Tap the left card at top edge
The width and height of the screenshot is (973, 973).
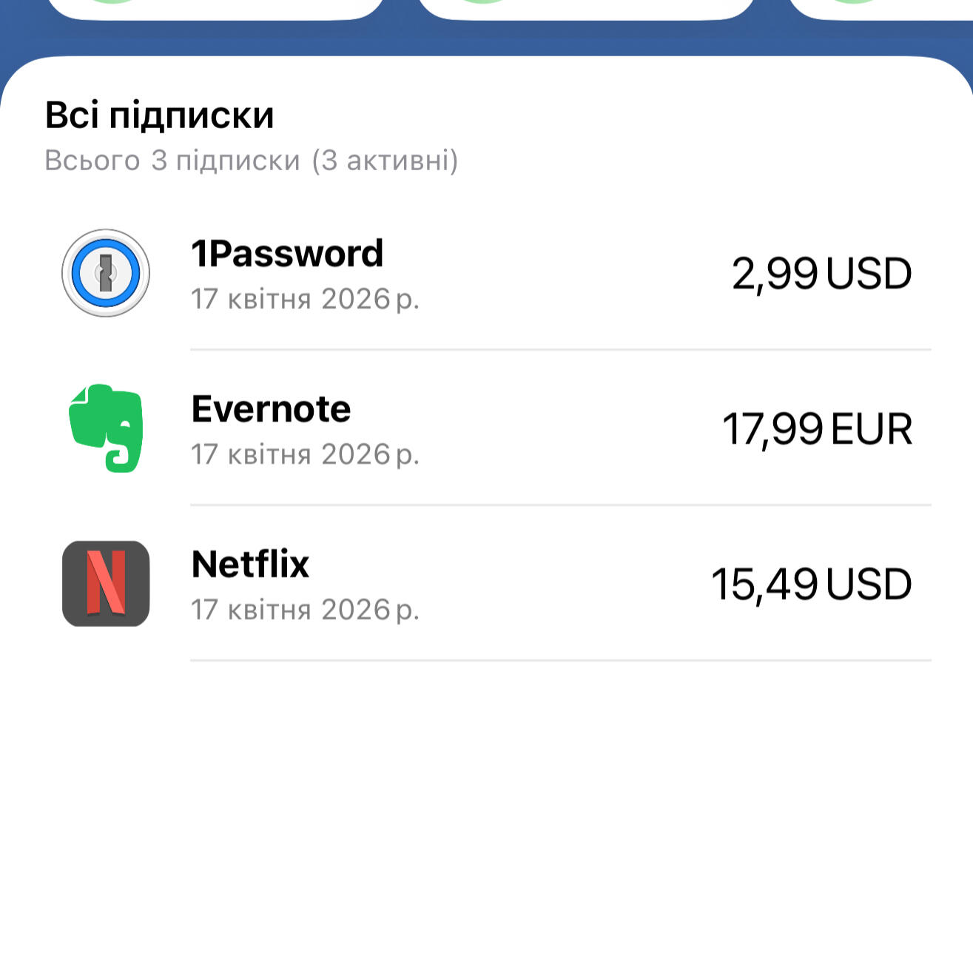coord(215,8)
